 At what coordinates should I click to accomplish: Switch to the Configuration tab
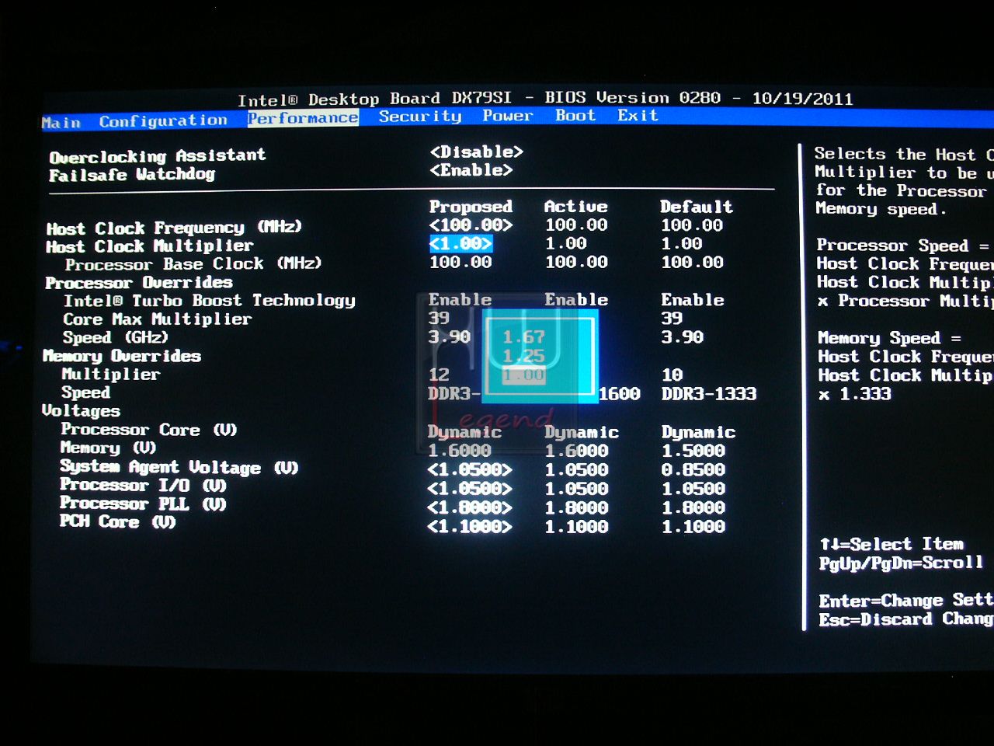(163, 120)
